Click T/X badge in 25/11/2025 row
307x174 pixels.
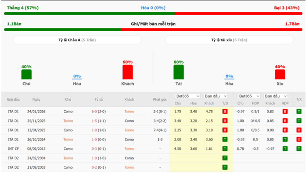point(299,121)
